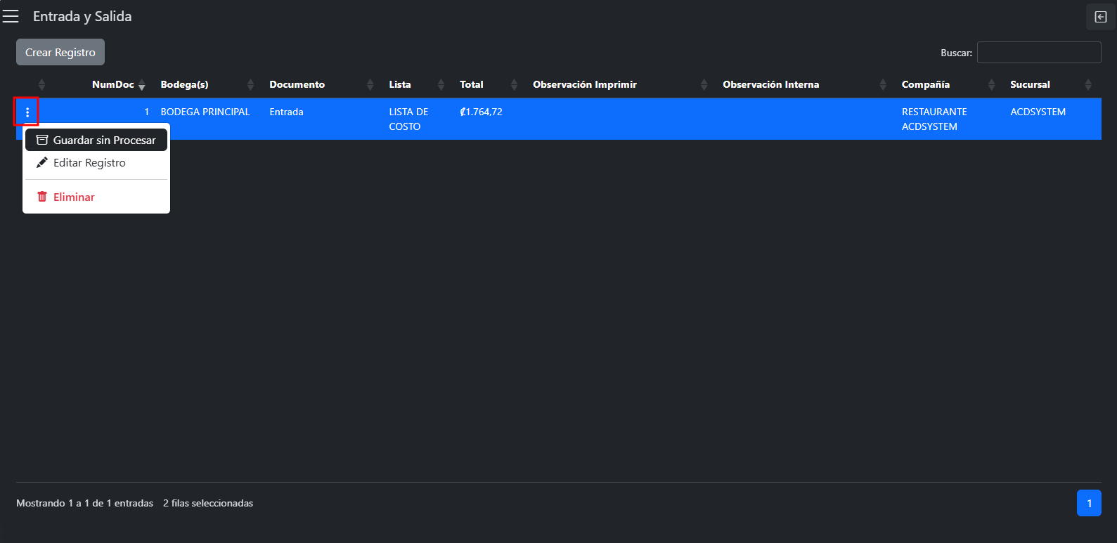Open the hamburger navigation menu
The image size is (1117, 543).
point(11,16)
